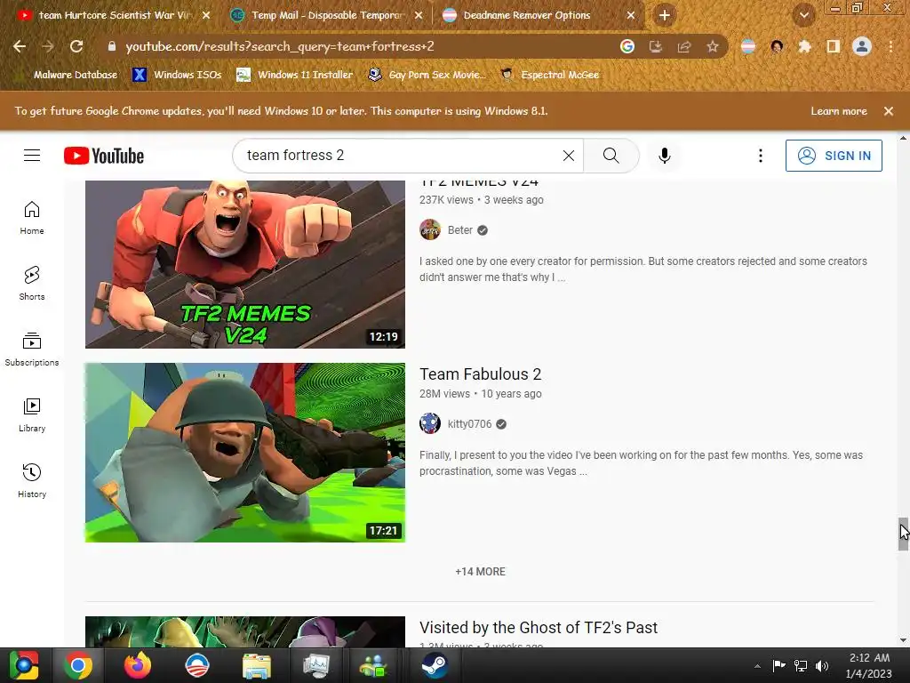910x683 pixels.
Task: Open the Deadname Remover extension icon
Action: [748, 46]
